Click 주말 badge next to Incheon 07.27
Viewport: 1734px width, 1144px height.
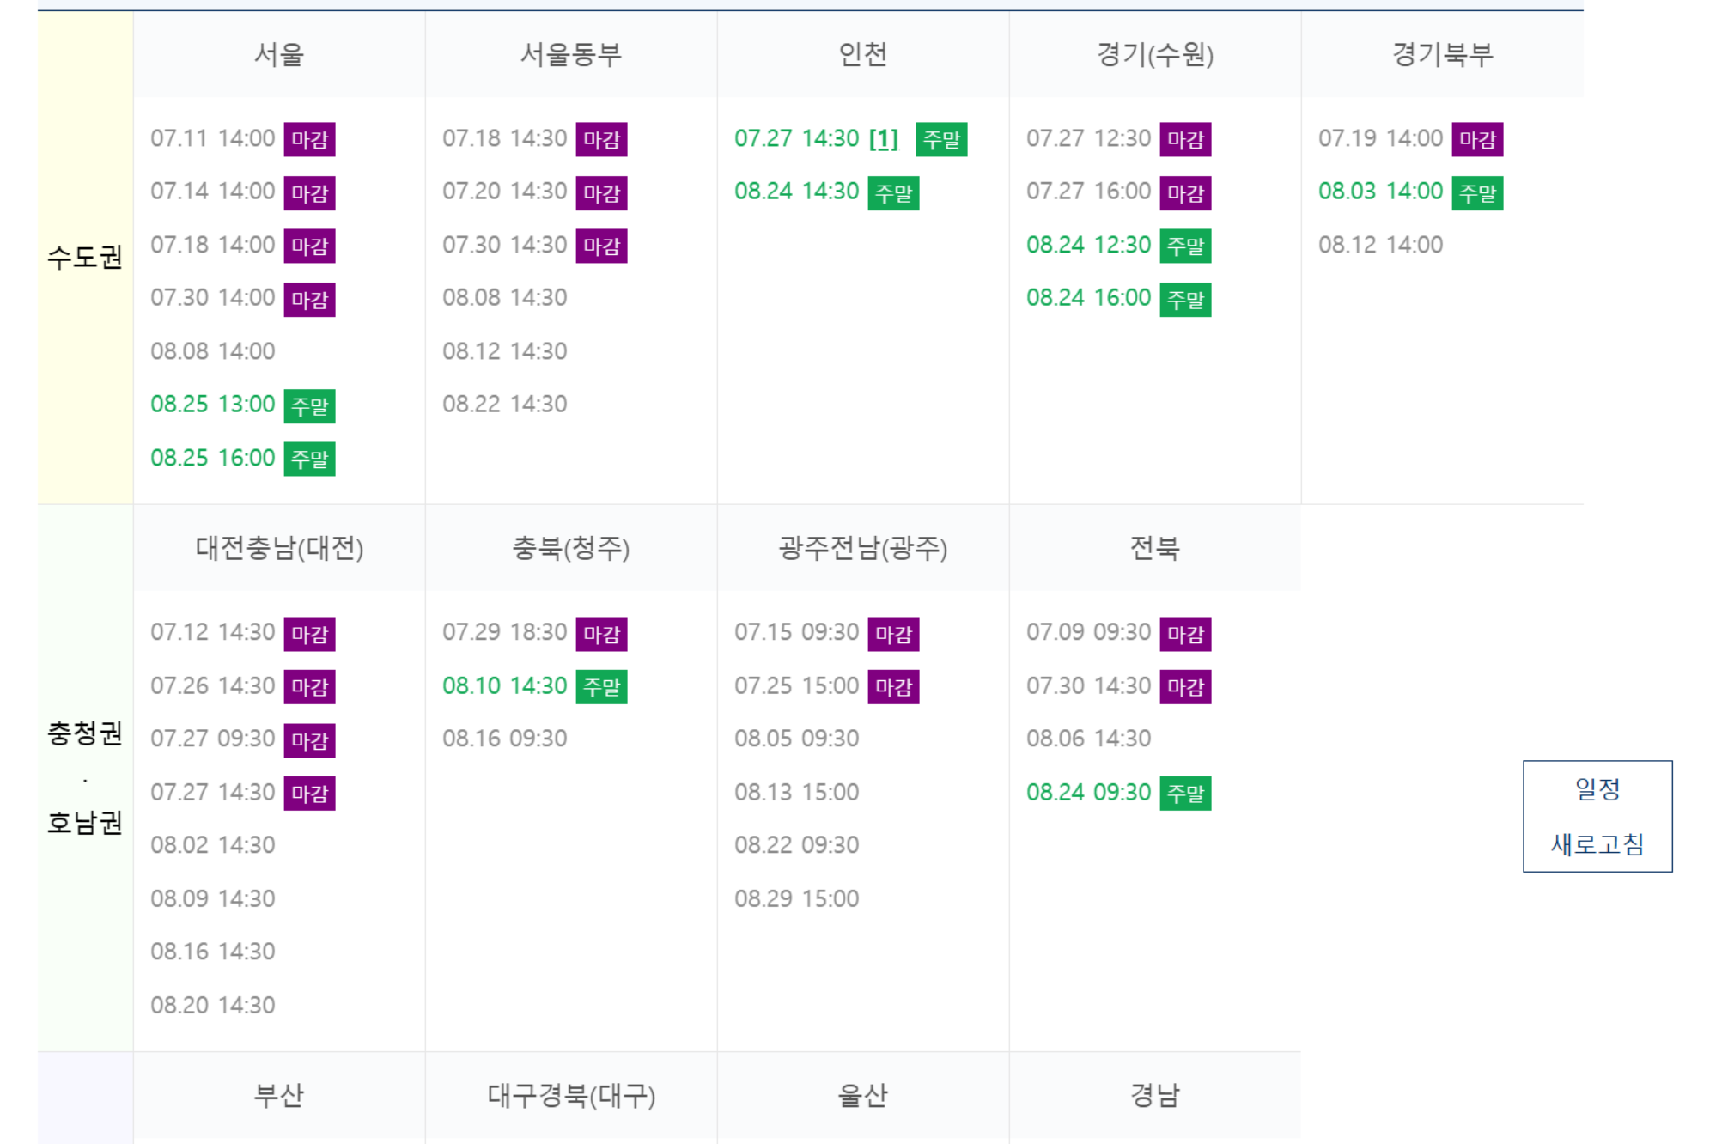coord(941,139)
